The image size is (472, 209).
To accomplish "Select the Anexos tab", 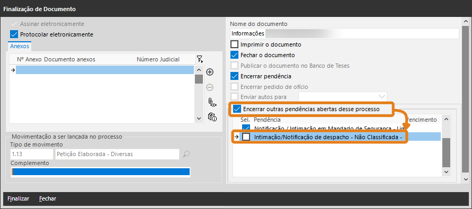I will [20, 46].
